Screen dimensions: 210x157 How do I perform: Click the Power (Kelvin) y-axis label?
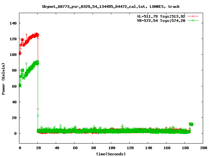point(3,79)
